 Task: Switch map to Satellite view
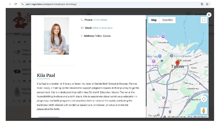167,20
